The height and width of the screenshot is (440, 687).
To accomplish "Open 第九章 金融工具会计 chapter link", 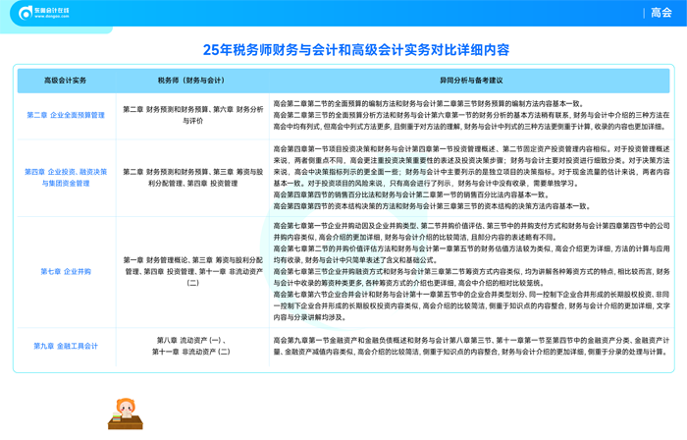I will [66, 346].
